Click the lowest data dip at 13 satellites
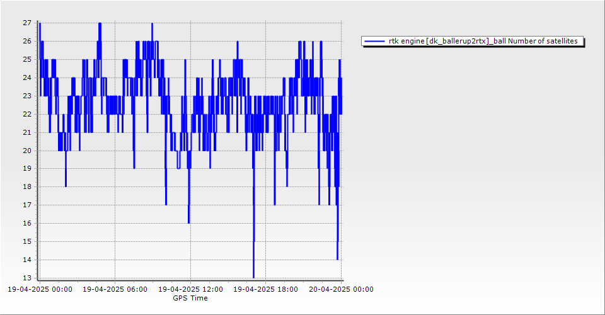This screenshot has width=605, height=315. point(253,277)
